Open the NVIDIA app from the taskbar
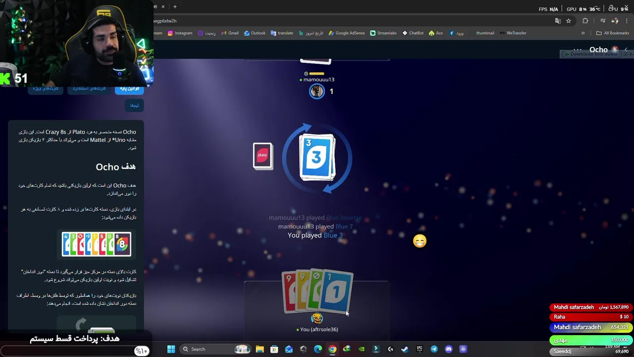The width and height of the screenshot is (634, 357). tap(362, 349)
